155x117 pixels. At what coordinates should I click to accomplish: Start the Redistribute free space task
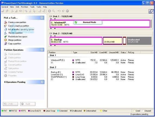click(18, 37)
